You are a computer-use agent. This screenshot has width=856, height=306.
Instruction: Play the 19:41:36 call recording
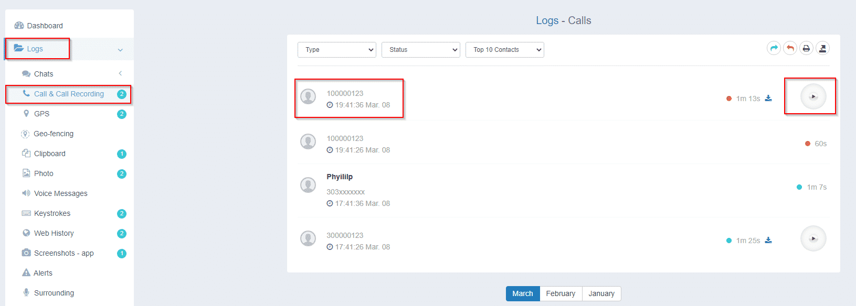tap(813, 97)
